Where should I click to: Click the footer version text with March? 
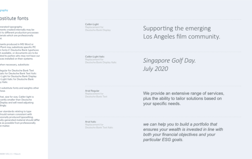(10, 154)
